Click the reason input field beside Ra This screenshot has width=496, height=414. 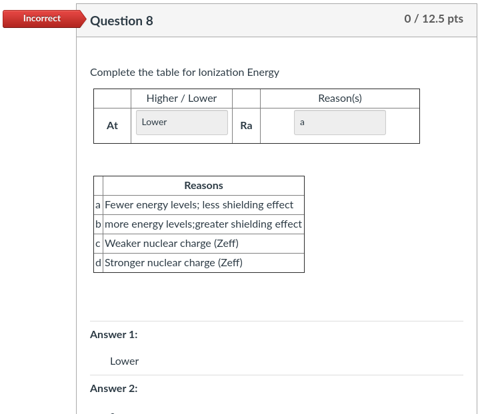339,122
